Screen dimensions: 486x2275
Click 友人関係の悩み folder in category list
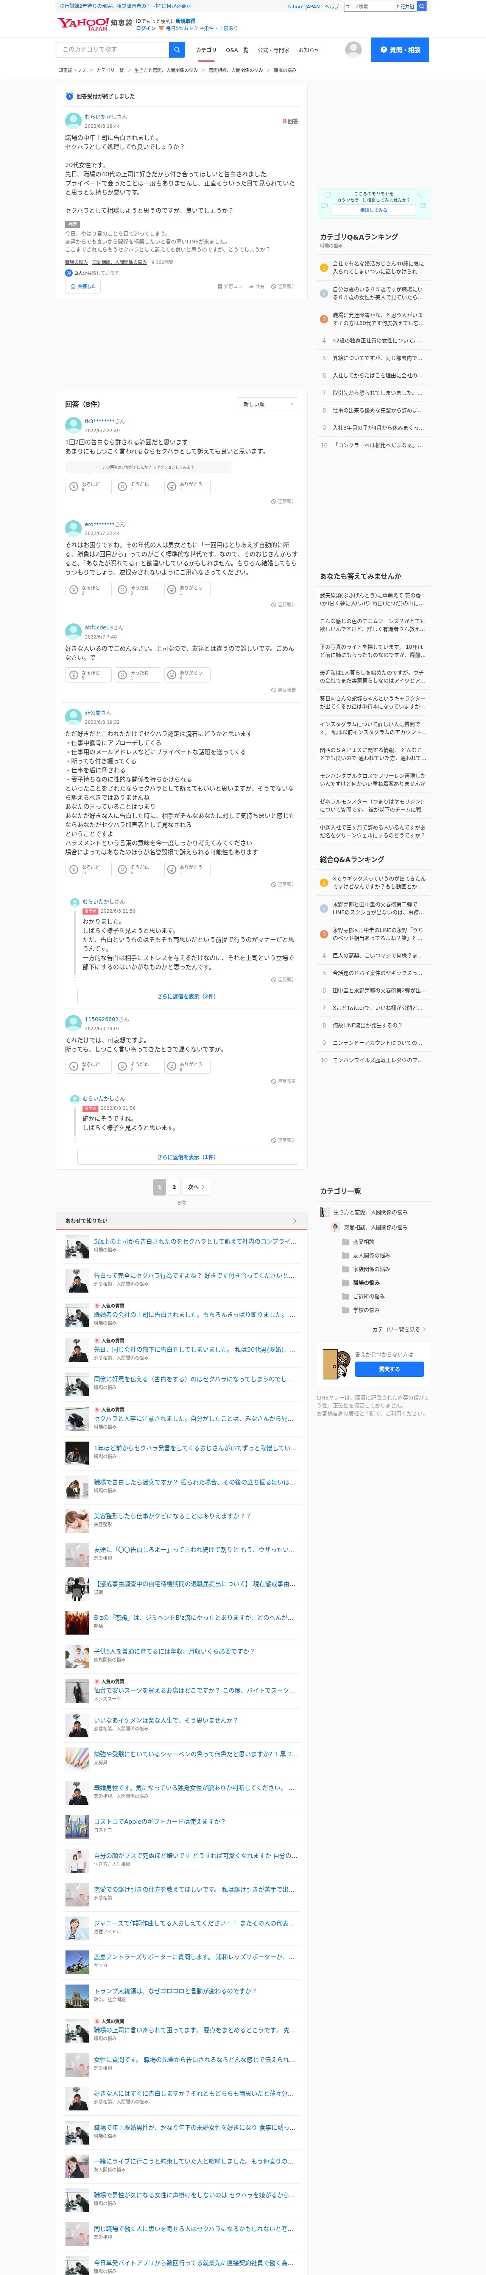pyautogui.click(x=366, y=1255)
